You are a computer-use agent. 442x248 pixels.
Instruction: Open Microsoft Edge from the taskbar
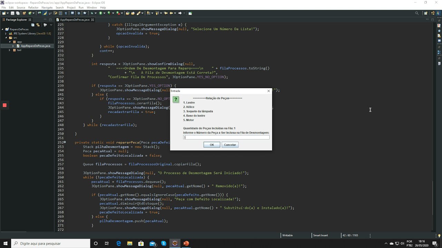(118, 244)
